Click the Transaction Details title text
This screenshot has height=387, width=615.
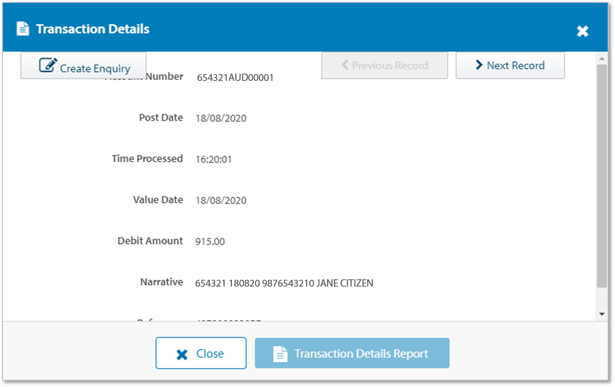[x=93, y=29]
